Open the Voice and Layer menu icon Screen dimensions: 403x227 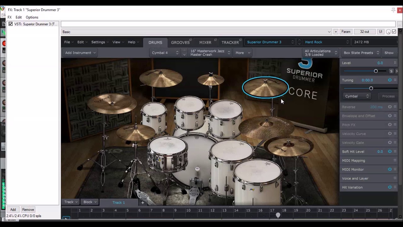coord(395,178)
